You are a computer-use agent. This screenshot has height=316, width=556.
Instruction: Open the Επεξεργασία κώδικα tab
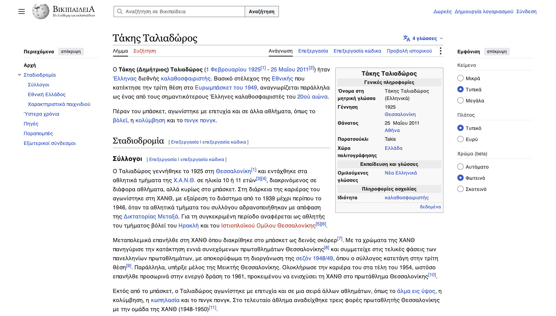click(357, 51)
